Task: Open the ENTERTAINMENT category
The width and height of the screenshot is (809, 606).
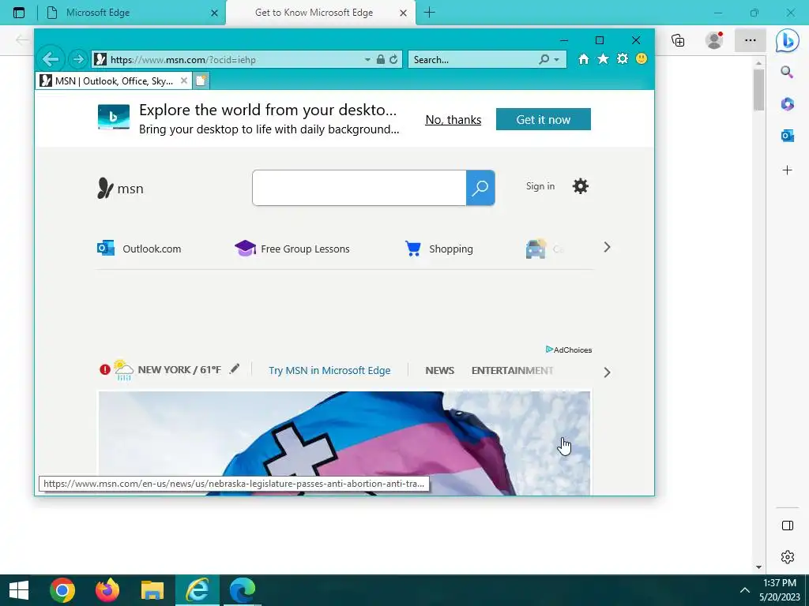Action: (512, 371)
